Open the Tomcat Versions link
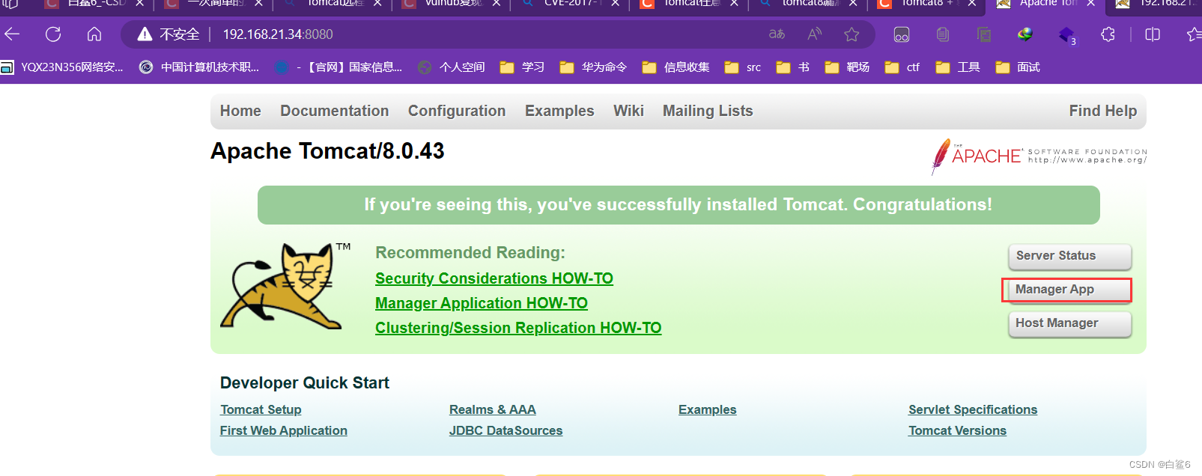 (957, 430)
